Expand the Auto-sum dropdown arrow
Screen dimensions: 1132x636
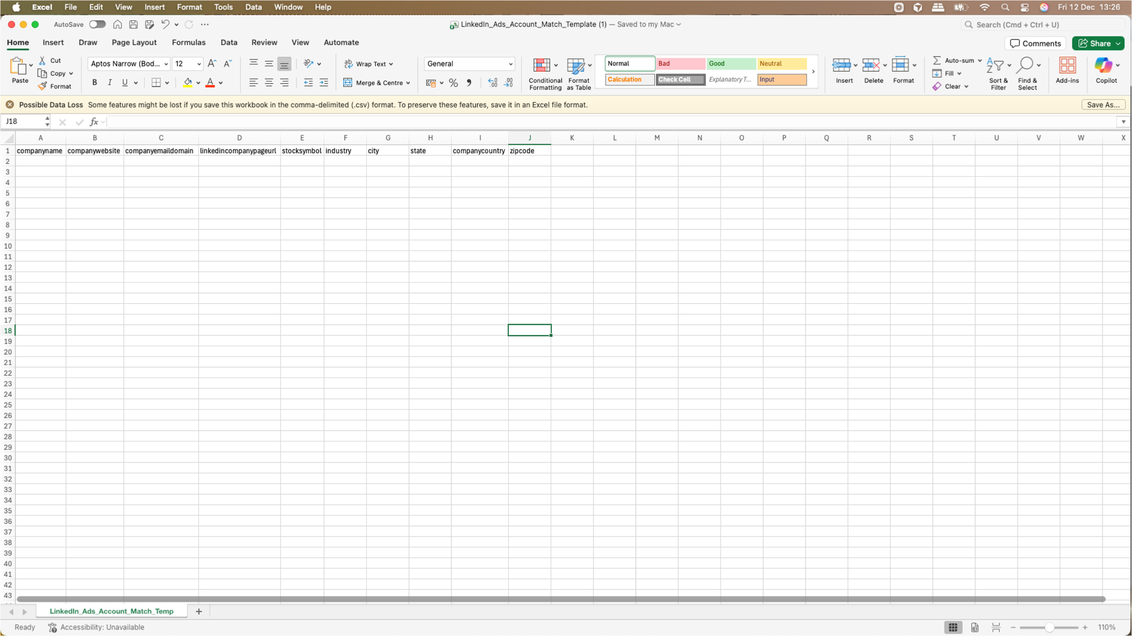(980, 61)
